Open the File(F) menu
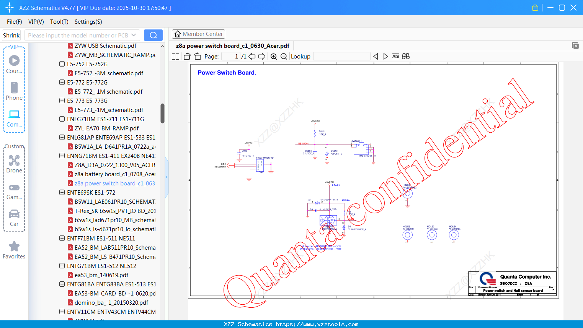Viewport: 583px width, 328px height. [15, 22]
